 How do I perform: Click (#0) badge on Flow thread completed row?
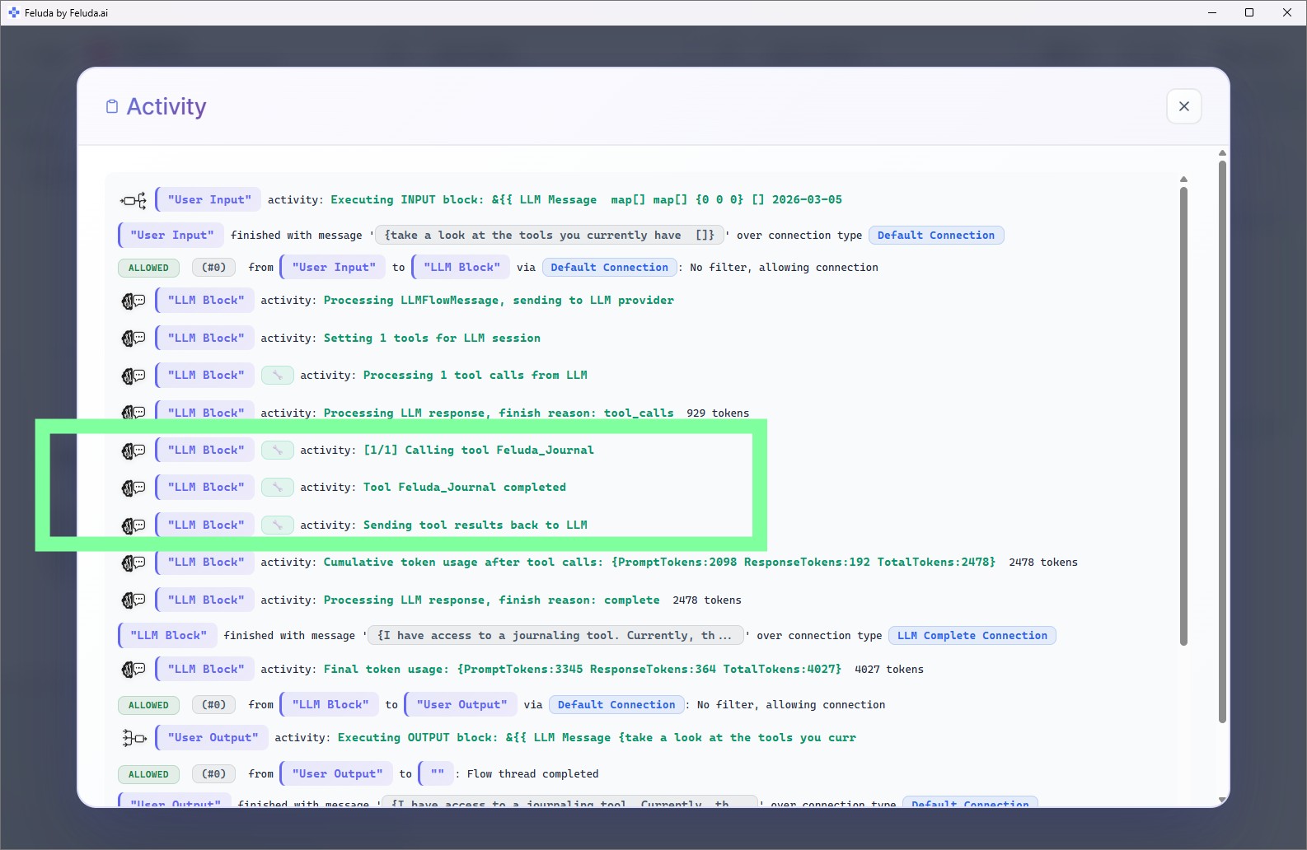click(x=213, y=774)
